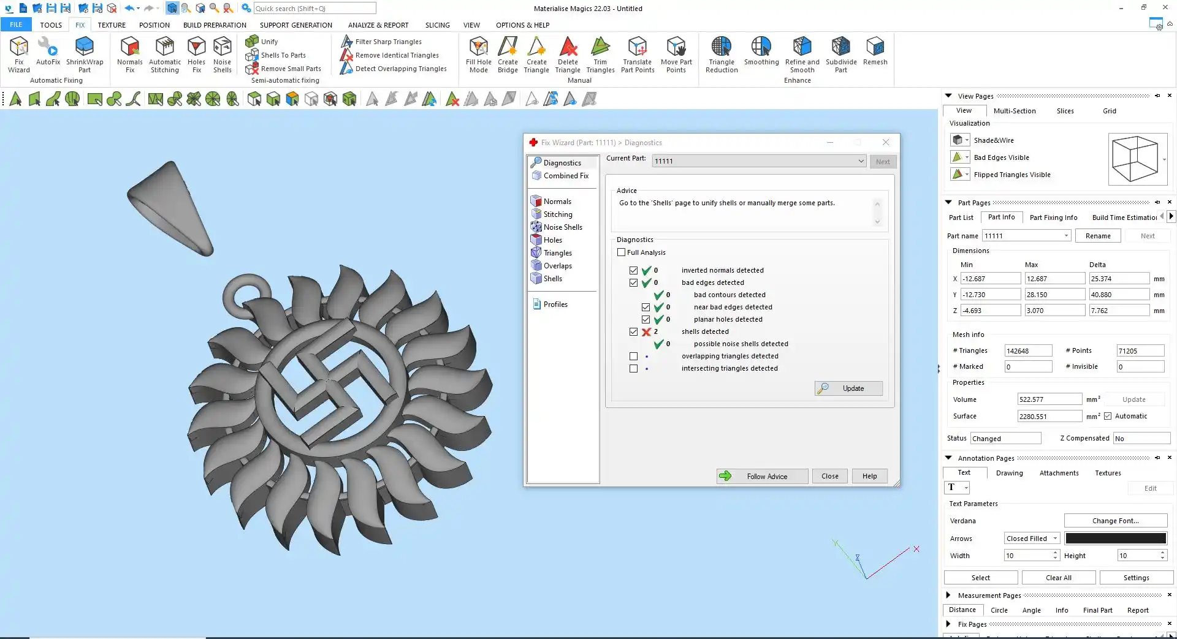Click the Follow Advice button
The height and width of the screenshot is (639, 1177).
762,477
